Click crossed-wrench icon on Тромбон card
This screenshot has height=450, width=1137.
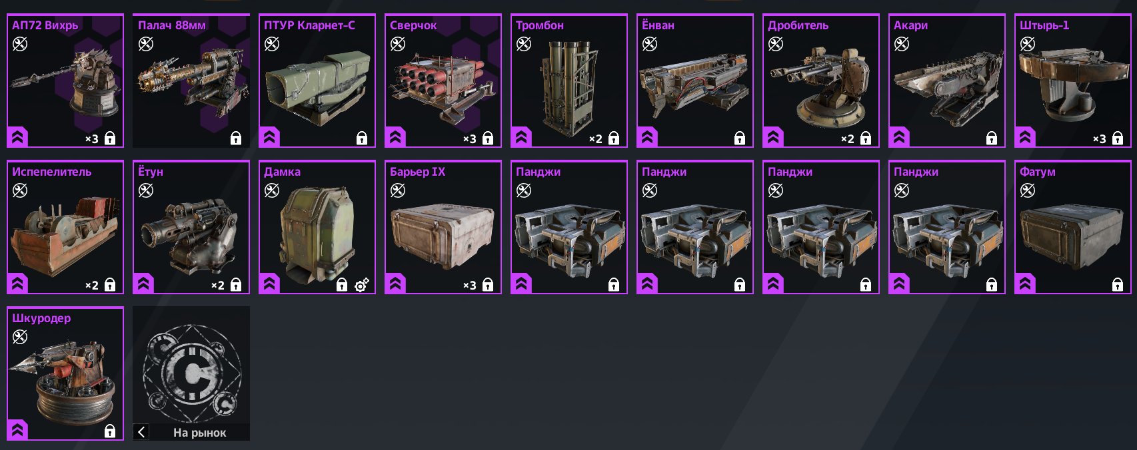coord(524,45)
